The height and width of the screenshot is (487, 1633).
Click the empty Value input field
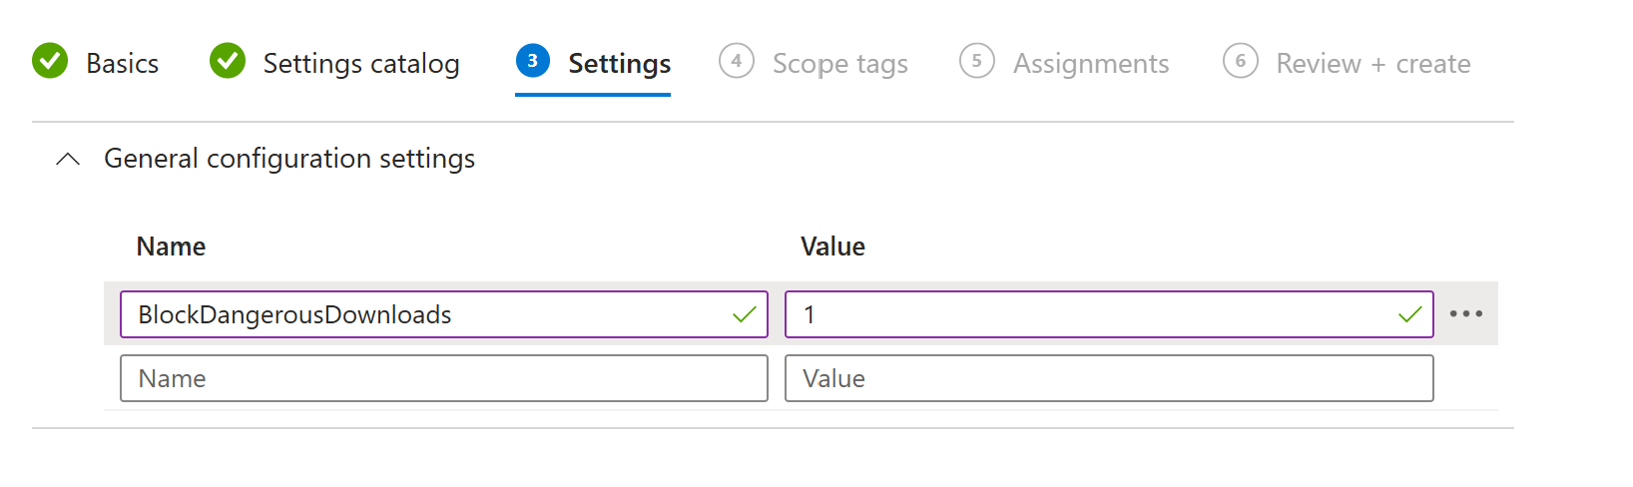1109,378
